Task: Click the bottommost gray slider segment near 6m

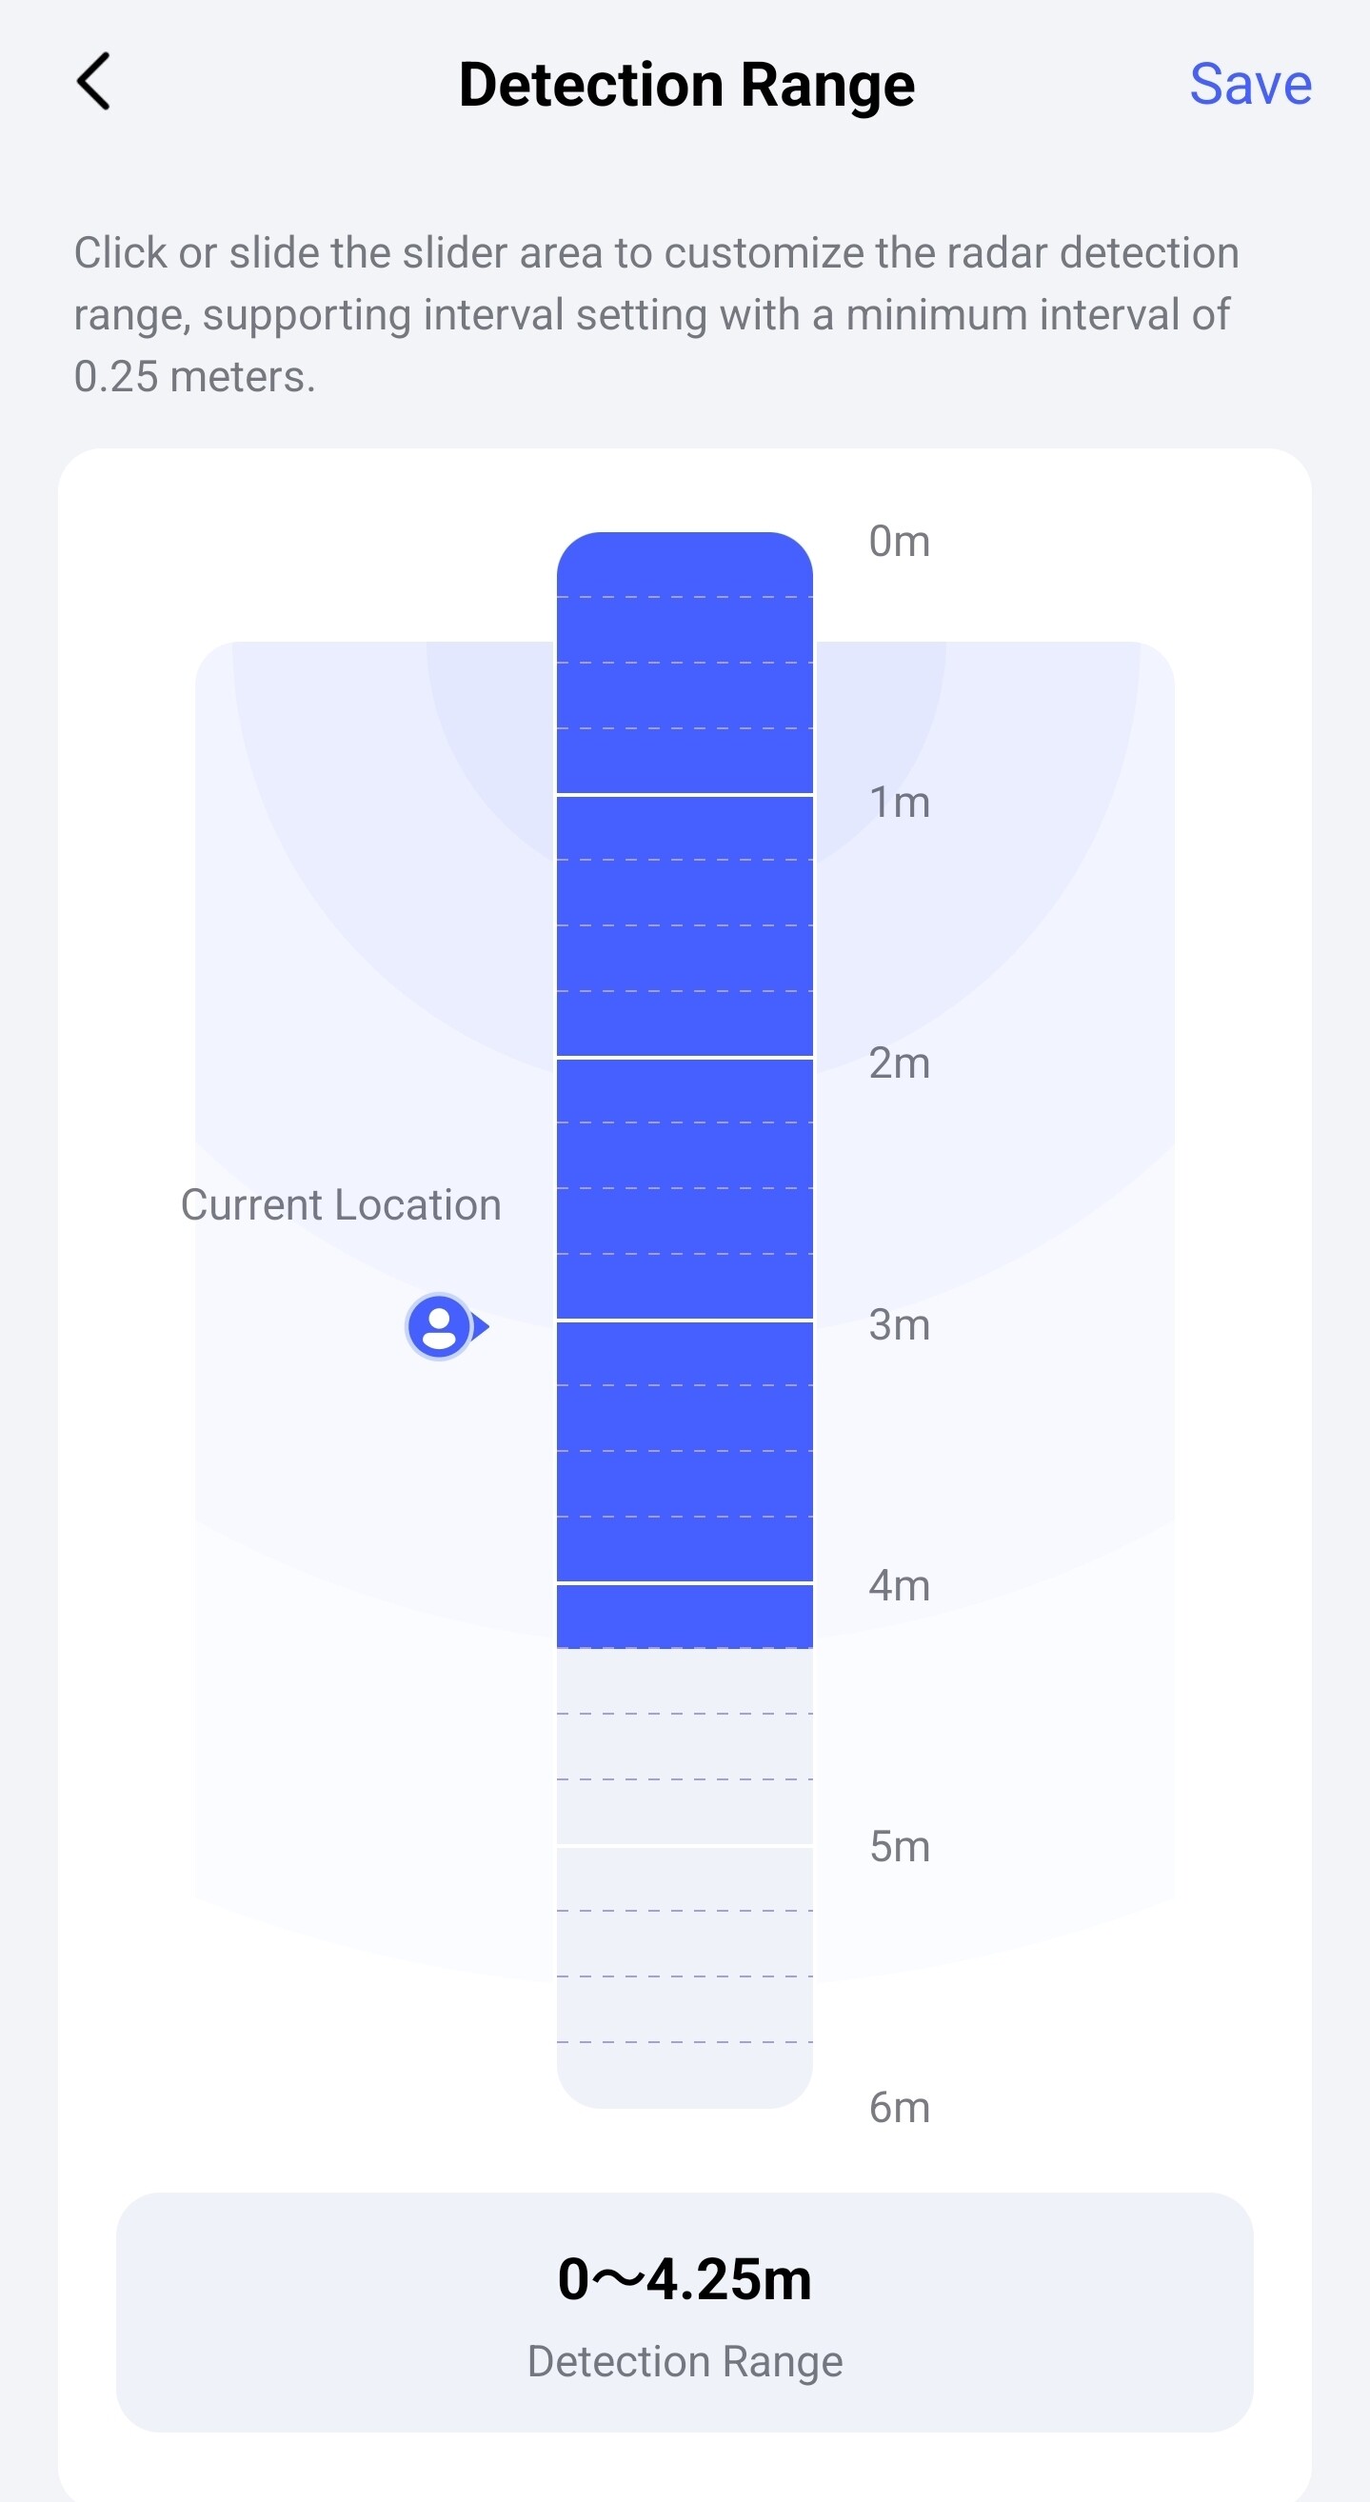Action: (685, 2075)
